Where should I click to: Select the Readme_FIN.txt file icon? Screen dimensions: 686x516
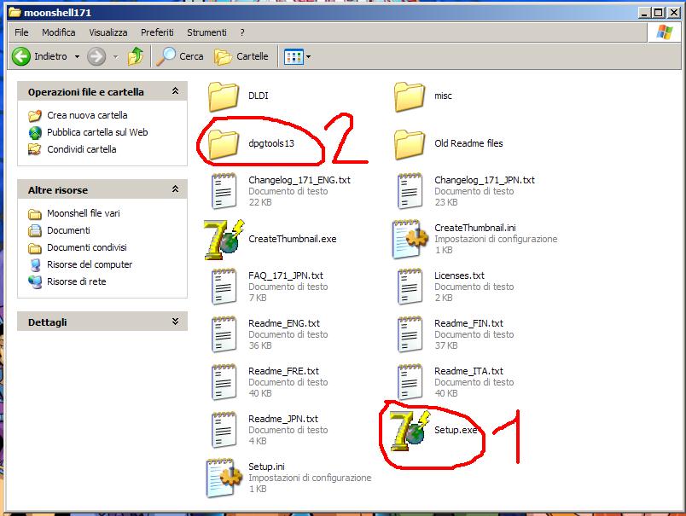(x=410, y=334)
